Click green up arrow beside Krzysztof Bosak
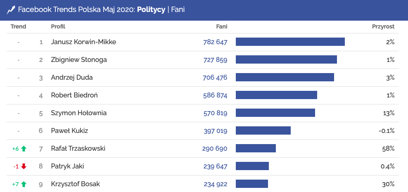Viewport: 408px width, 192px height. 24,184
